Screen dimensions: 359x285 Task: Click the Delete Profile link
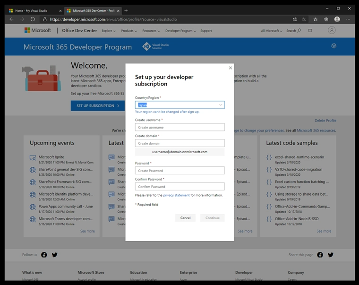pyautogui.click(x=325, y=121)
